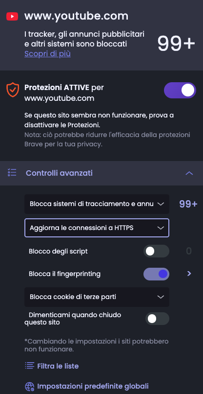Open Aggiorna le connessioni a HTTPS dropdown

tap(97, 228)
